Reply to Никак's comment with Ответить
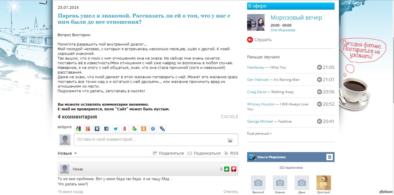394x195 pixels. coord(231,192)
